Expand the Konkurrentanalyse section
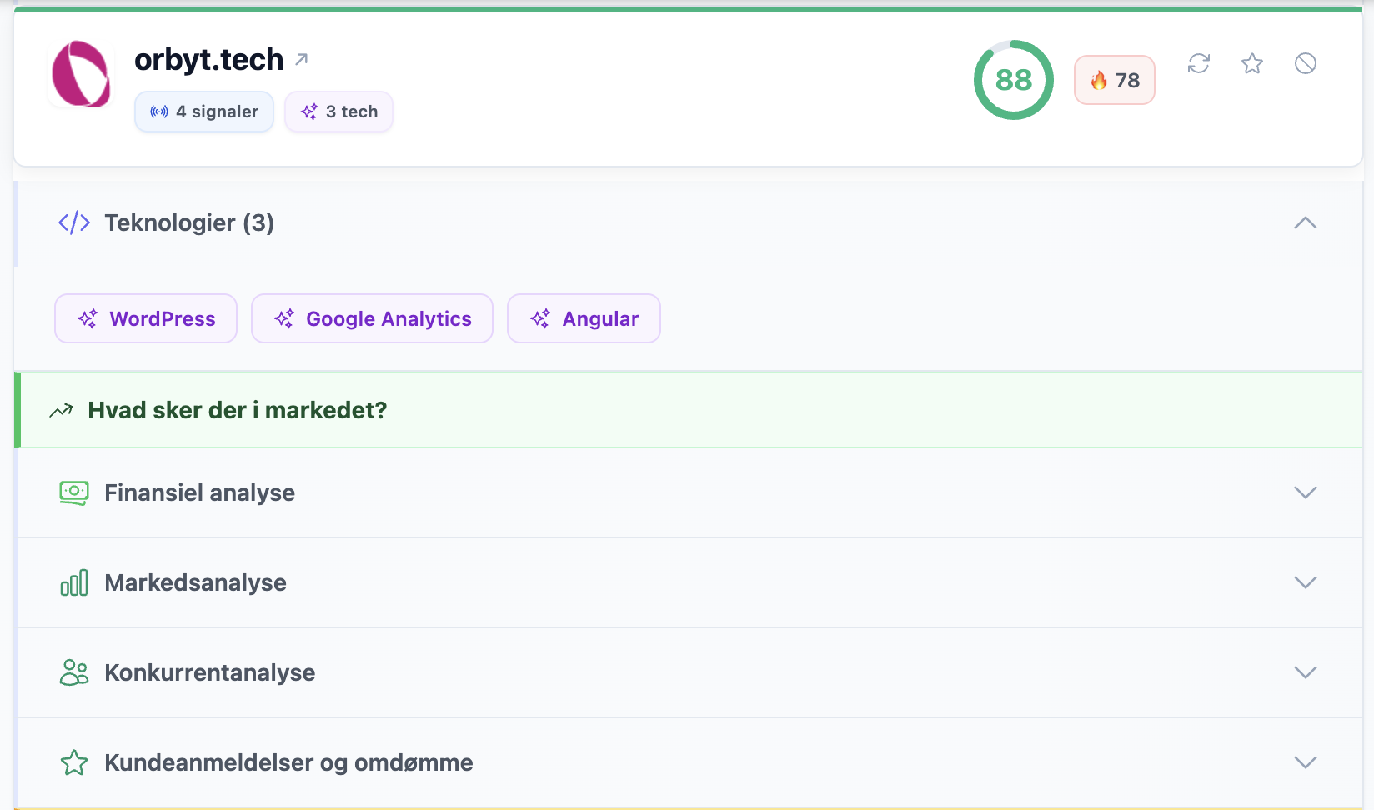This screenshot has height=810, width=1374. coord(1305,672)
